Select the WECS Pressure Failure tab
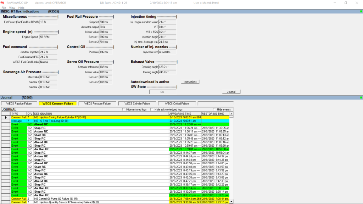 (97, 103)
